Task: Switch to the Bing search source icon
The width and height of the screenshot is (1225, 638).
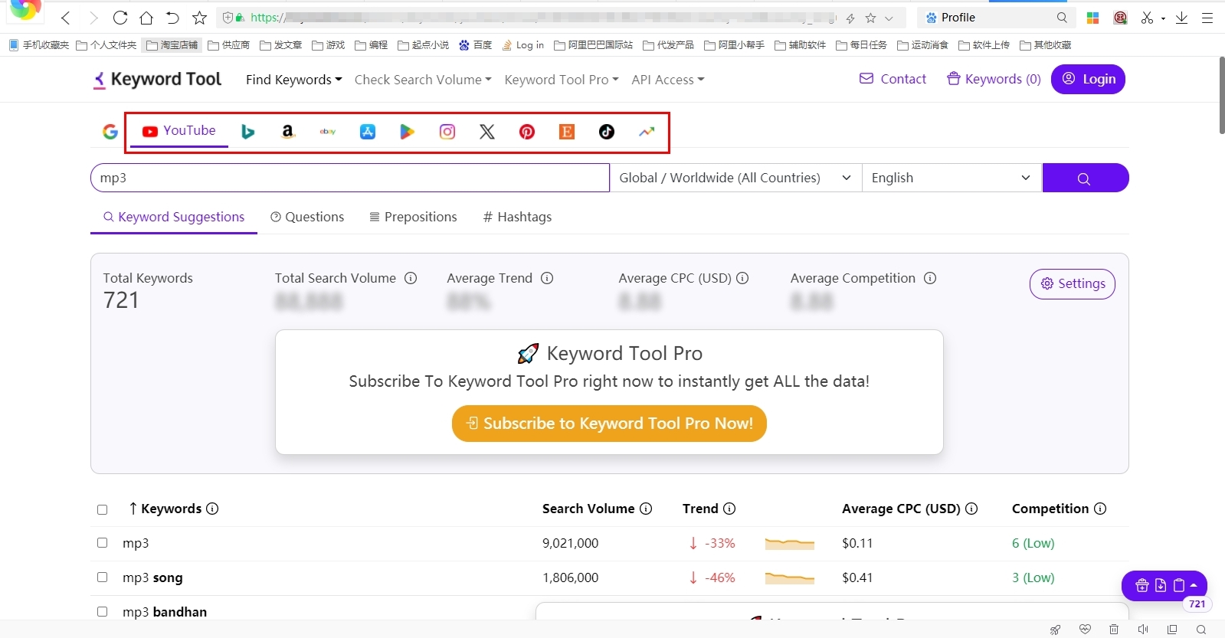Action: [247, 132]
